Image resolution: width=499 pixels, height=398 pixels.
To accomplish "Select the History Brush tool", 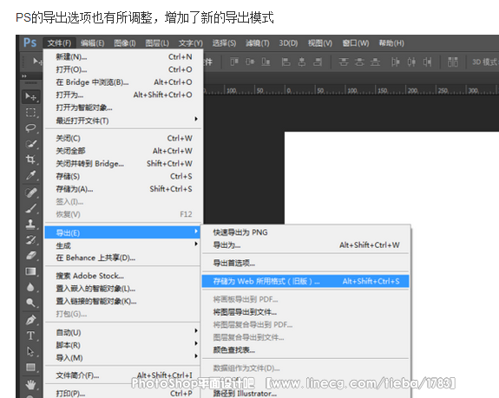I will [x=30, y=239].
